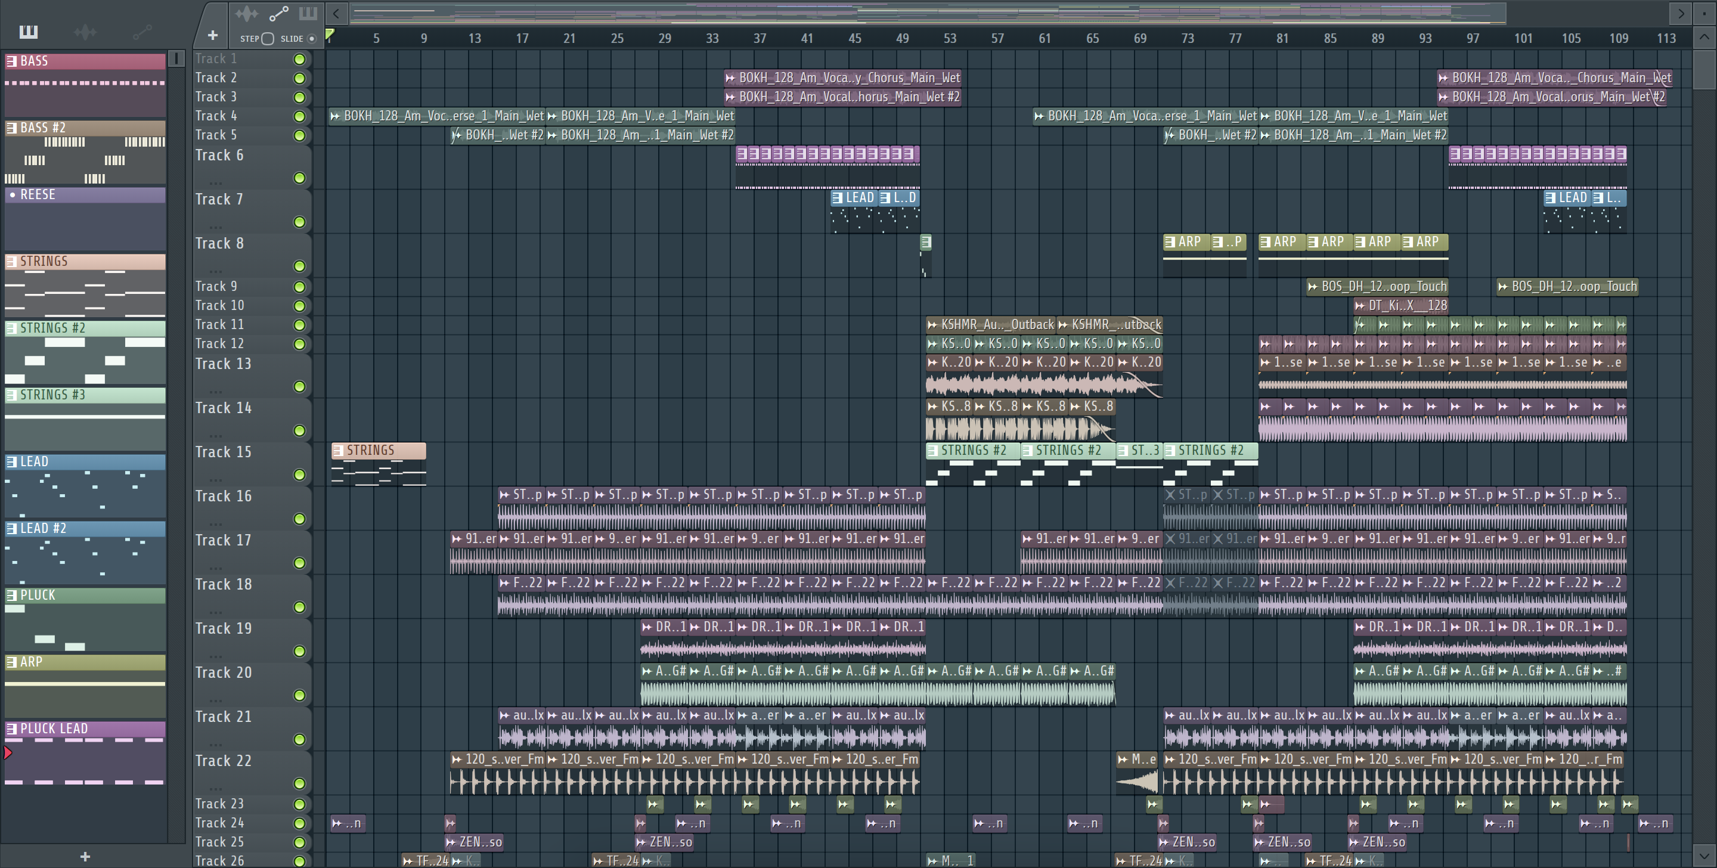The width and height of the screenshot is (1717, 868).
Task: Click the piano icon on BASS #2 pattern
Action: click(11, 128)
